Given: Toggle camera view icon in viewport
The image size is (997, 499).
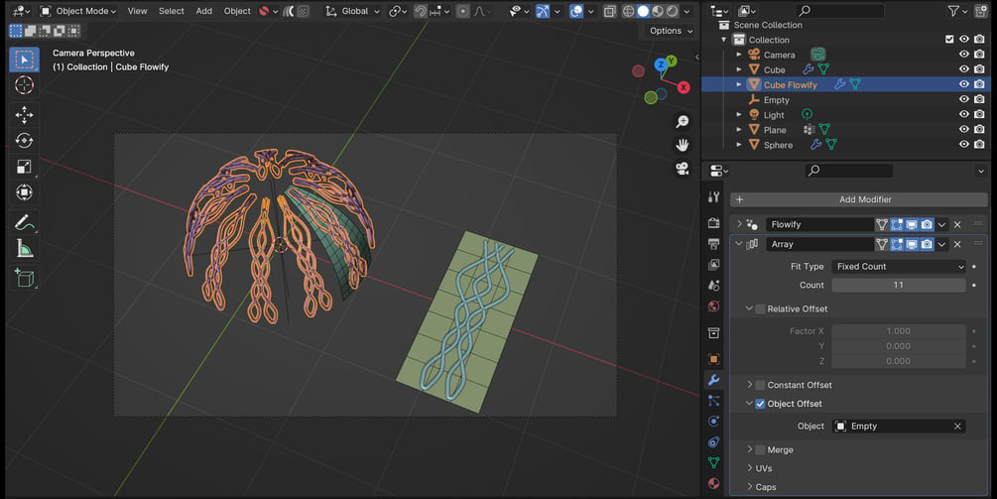Looking at the screenshot, I should [683, 169].
